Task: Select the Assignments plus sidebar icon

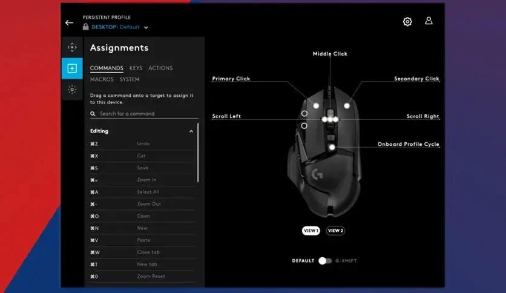Action: 72,68
